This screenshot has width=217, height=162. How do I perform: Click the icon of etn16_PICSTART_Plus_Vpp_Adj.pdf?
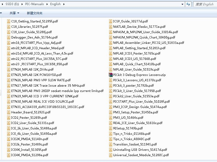point(9,43)
